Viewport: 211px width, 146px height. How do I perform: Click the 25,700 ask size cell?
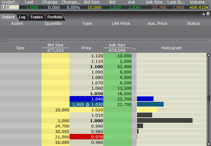[x=118, y=99]
